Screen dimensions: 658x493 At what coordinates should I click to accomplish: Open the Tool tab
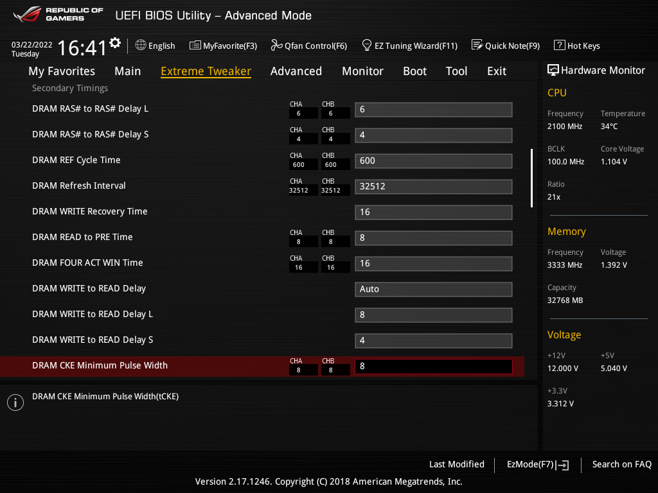[456, 71]
